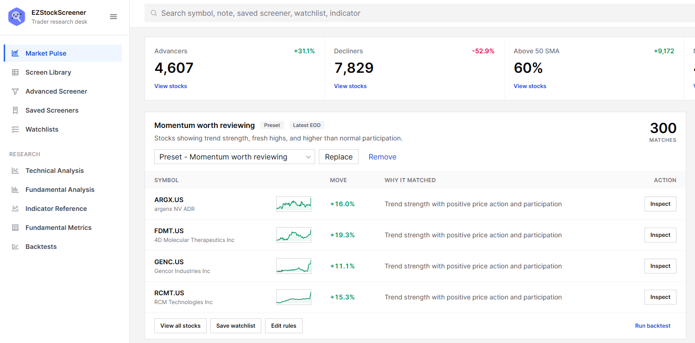The image size is (695, 343).
Task: Click the Advanced Screener funnel icon
Action: 15,91
